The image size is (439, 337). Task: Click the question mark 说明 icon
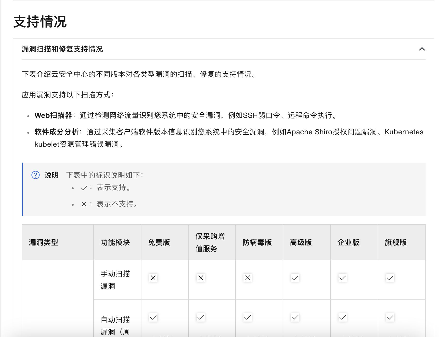36,175
